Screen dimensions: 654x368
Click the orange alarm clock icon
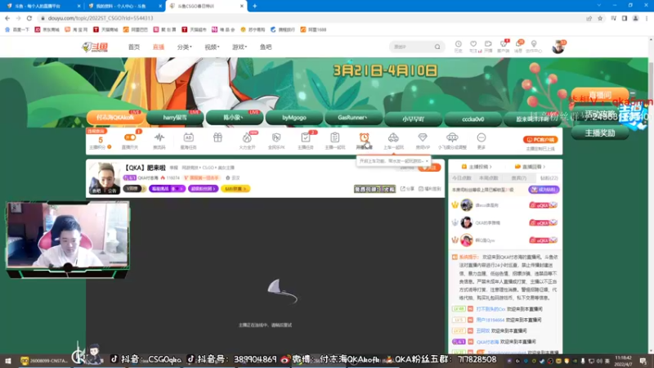click(364, 137)
